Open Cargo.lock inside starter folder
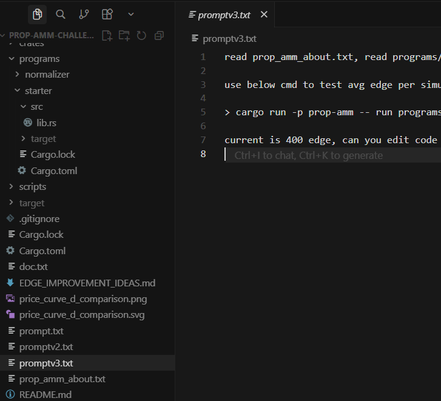Viewport: 441px width, 401px height. point(53,154)
